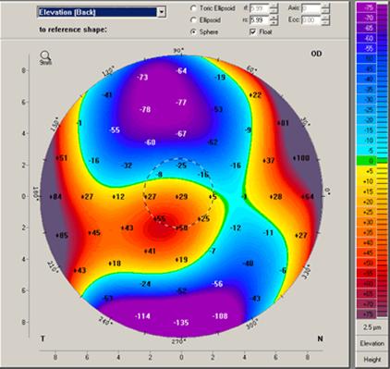Increase the Axis value with up arrow

(325, 6)
